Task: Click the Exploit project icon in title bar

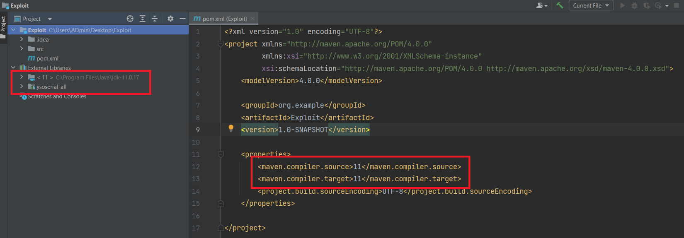Action: point(5,5)
